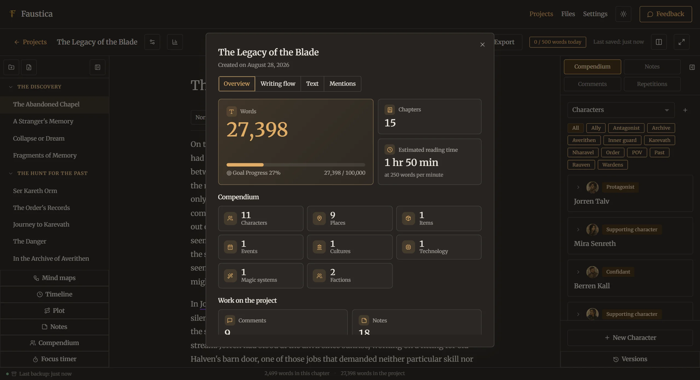Filter characters by All tag

(575, 128)
